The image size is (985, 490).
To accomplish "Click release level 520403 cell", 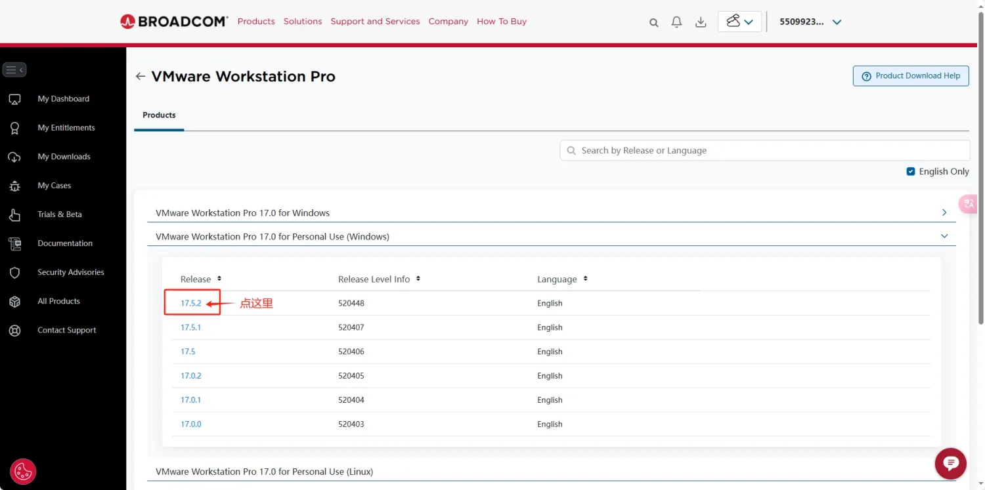I will pos(351,424).
